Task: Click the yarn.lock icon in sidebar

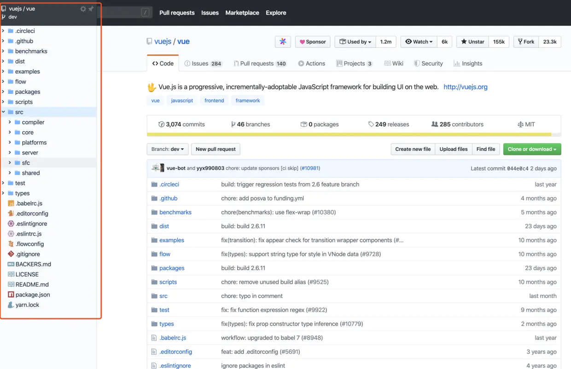Action: (11, 305)
